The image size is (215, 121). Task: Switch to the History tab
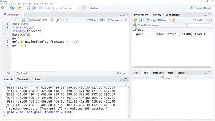[x=157, y=15]
